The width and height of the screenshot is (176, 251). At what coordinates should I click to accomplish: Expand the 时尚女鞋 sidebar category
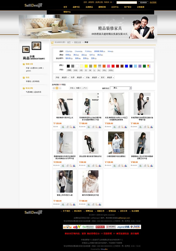click(x=24, y=88)
